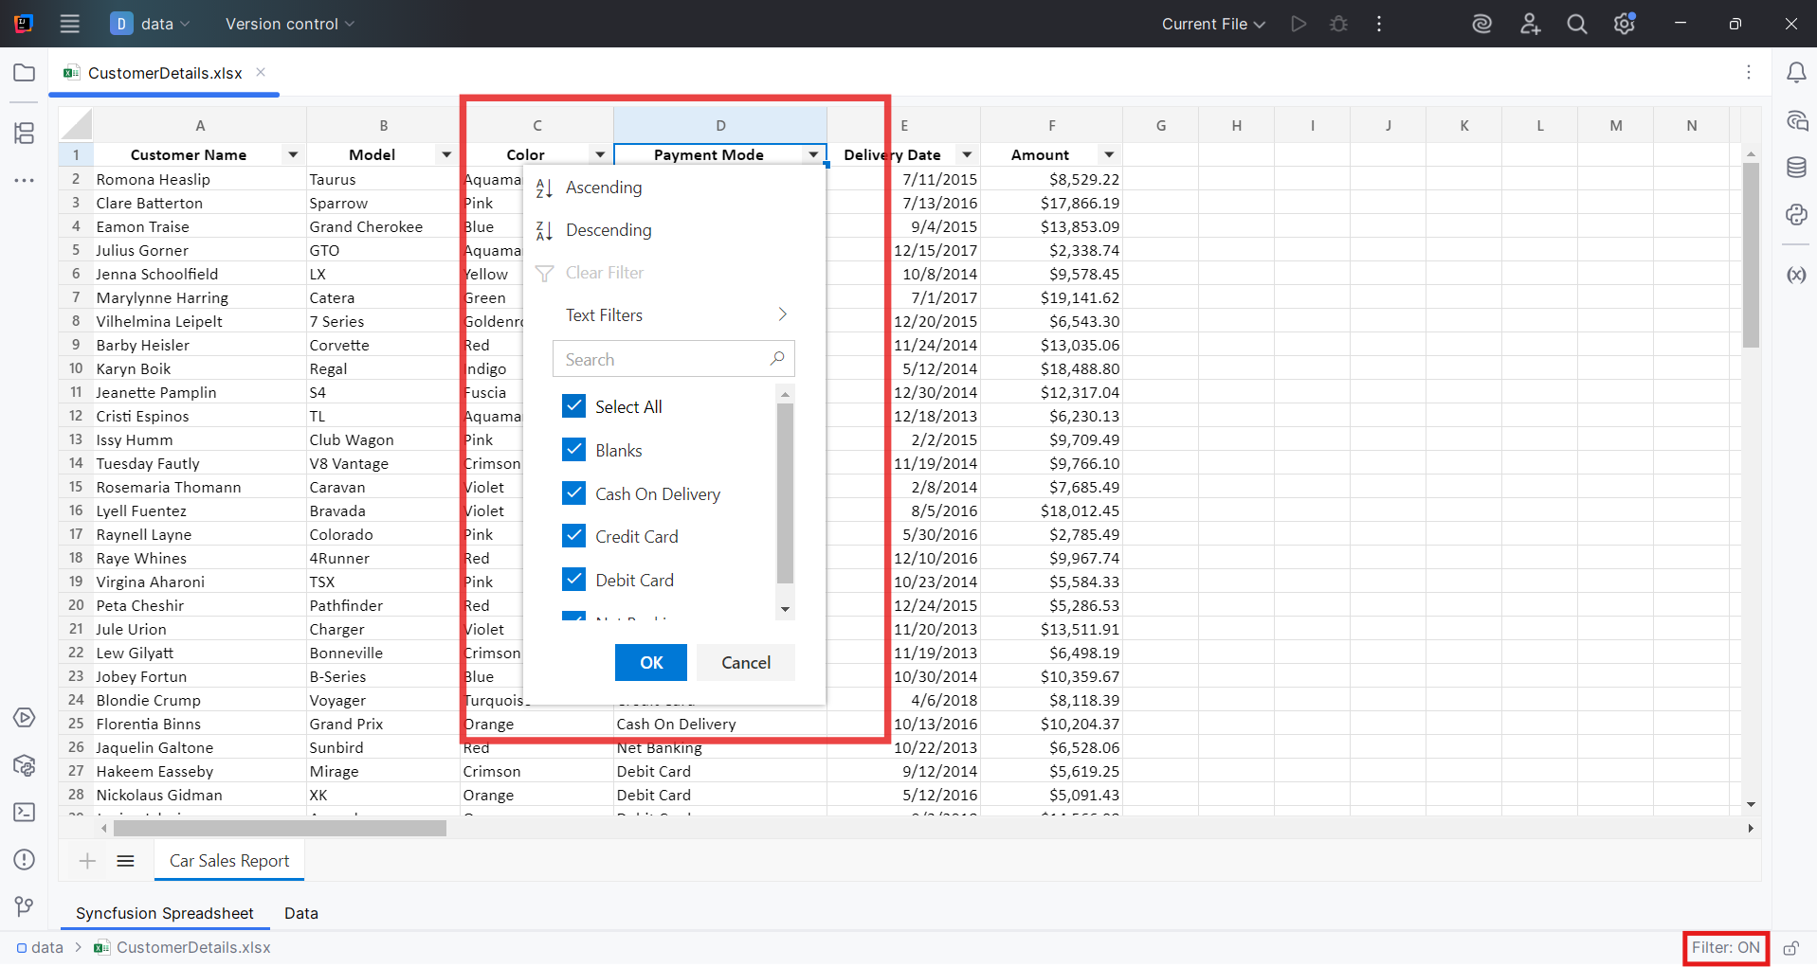Image resolution: width=1817 pixels, height=967 pixels.
Task: Cancel the filter dialog
Action: click(x=745, y=662)
